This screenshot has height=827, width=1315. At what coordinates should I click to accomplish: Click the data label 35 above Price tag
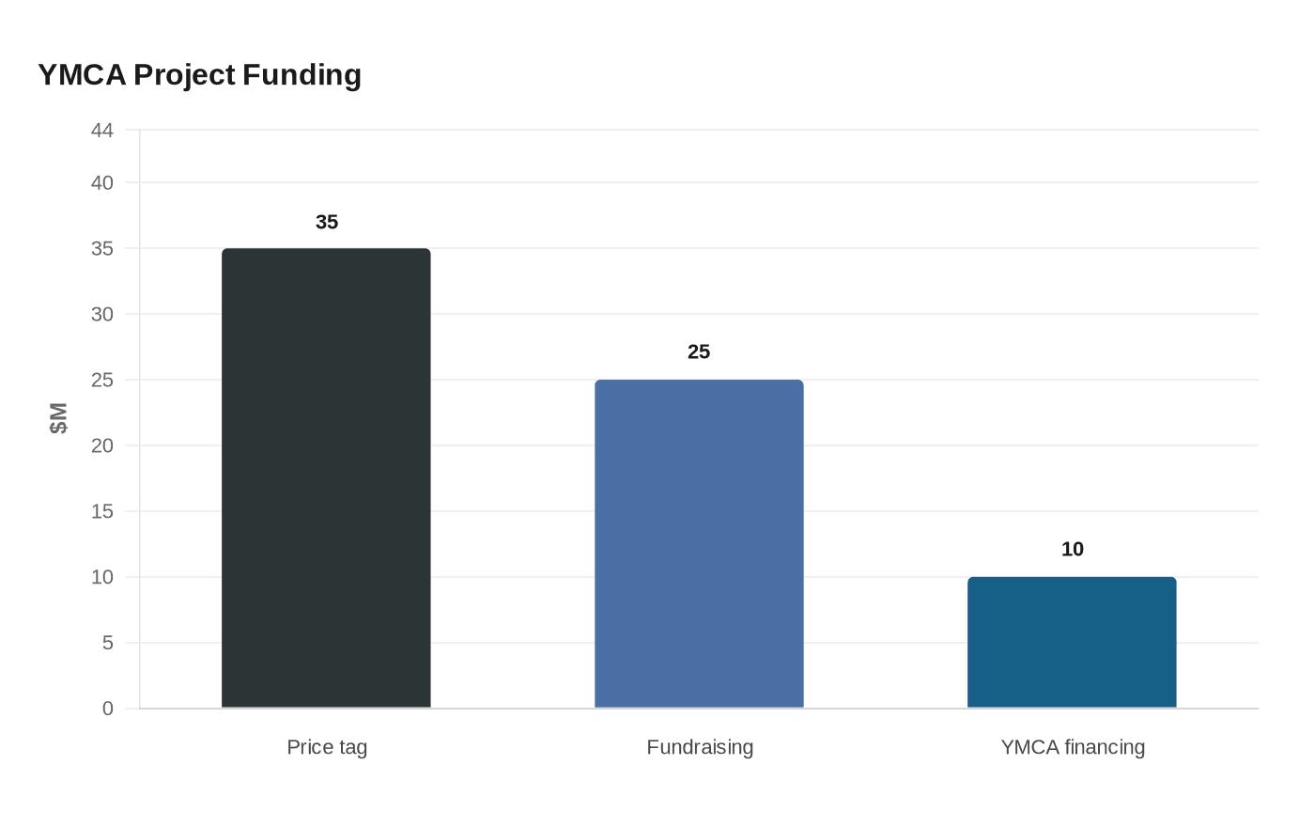point(327,222)
